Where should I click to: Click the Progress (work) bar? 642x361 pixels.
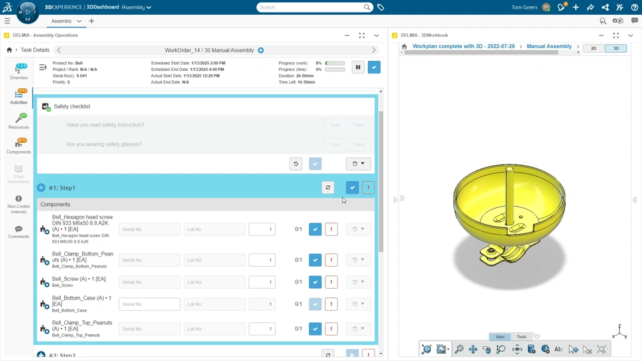tap(335, 64)
